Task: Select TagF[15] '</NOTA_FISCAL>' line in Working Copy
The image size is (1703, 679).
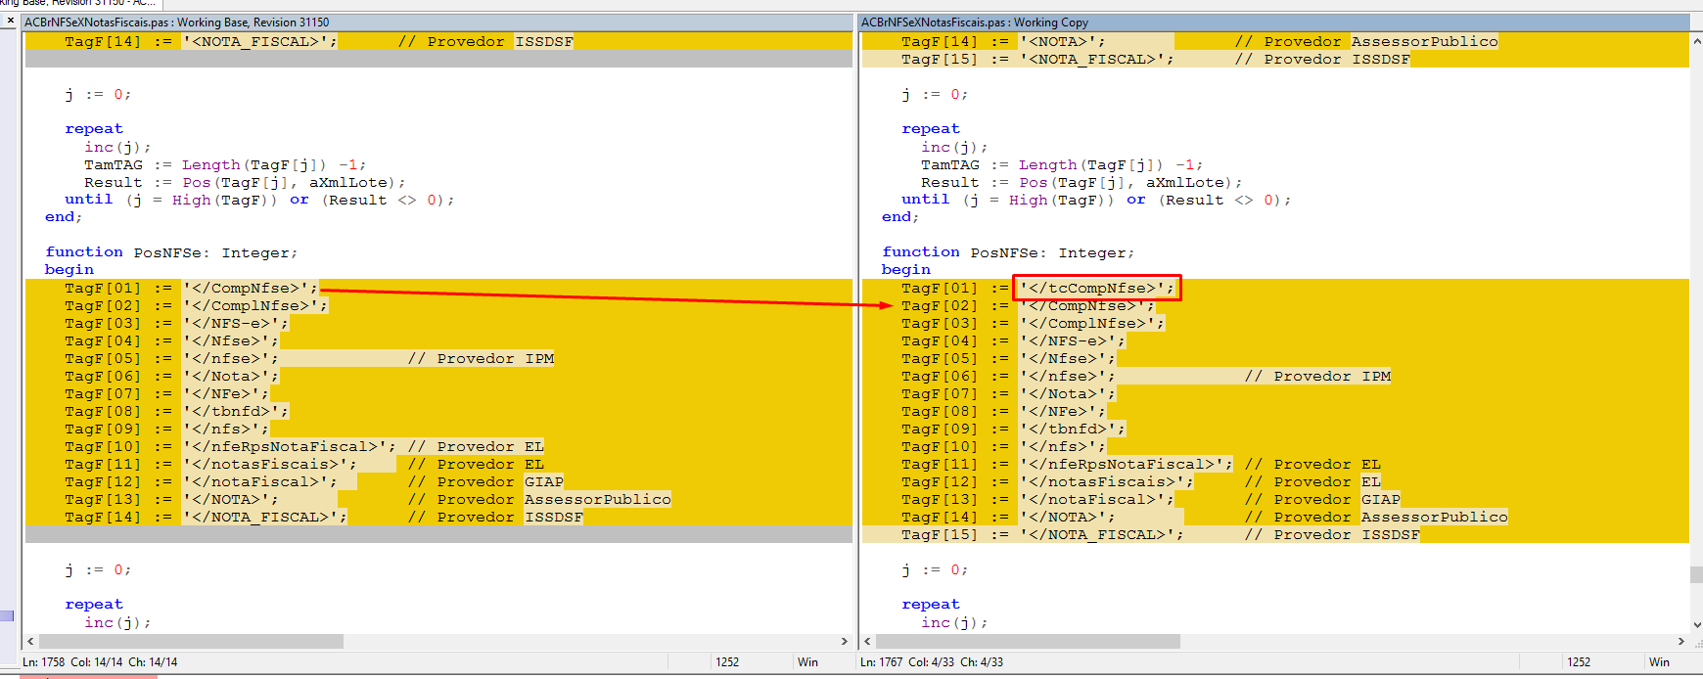Action: click(1275, 534)
